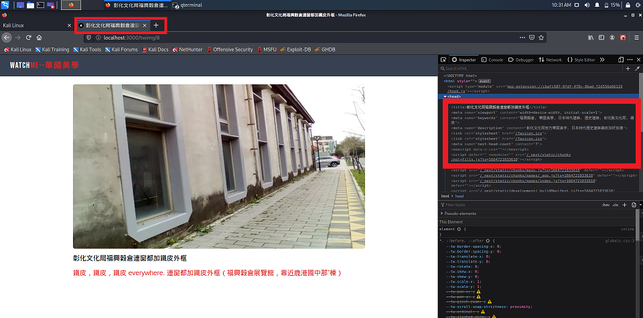Viewport: 643px width, 318px height.
Task: Toggle the .cls class panel
Action: [615, 205]
